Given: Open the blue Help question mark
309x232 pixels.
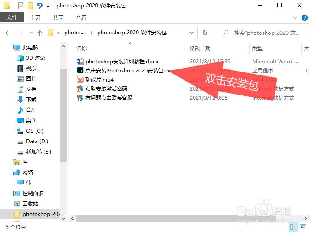Looking at the screenshot, I should (305, 18).
